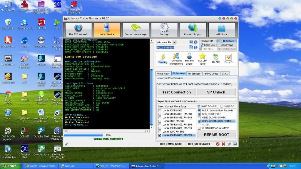Open the Settings section

(x=164, y=30)
